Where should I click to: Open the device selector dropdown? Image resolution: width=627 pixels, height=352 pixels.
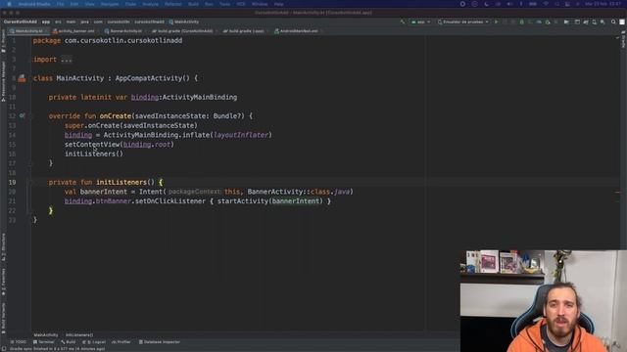pyautogui.click(x=463, y=22)
